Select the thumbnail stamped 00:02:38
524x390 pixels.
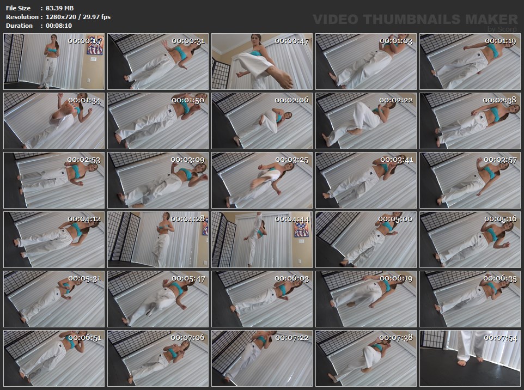[x=470, y=121]
